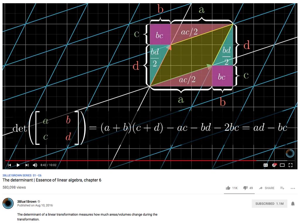
Task: Click the SUBSCRIBED 1.1M button
Action: 270,204
